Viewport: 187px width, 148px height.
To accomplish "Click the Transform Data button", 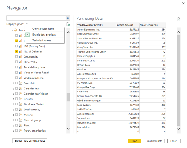I will [154, 141].
